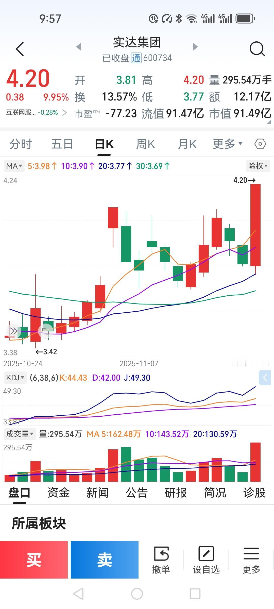This screenshot has height=609, width=274.
Task: Tap the 实达集团 stock title
Action: click(137, 42)
